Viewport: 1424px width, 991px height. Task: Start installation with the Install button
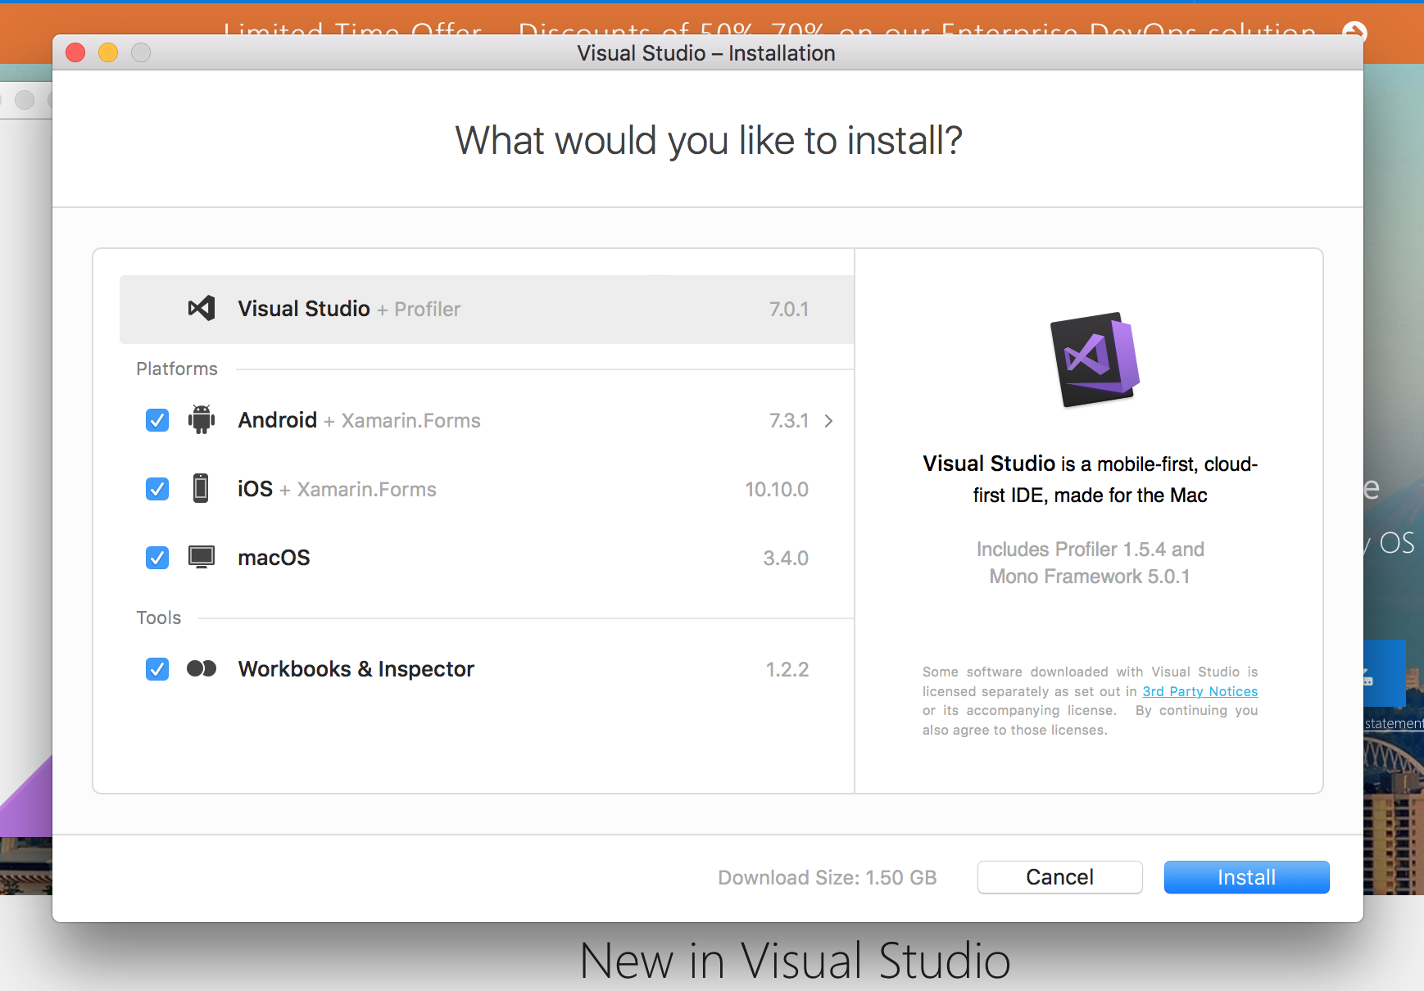[1246, 877]
